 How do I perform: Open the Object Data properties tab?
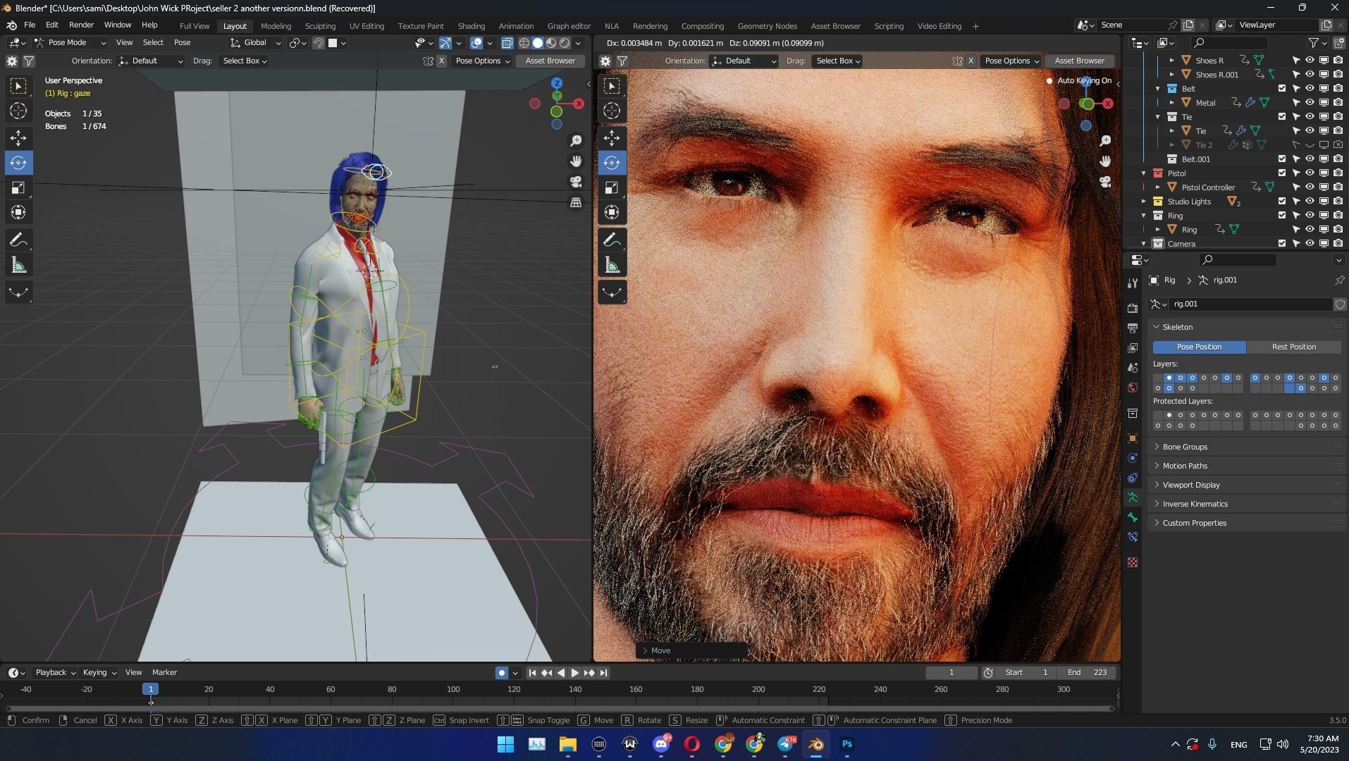coord(1133,497)
